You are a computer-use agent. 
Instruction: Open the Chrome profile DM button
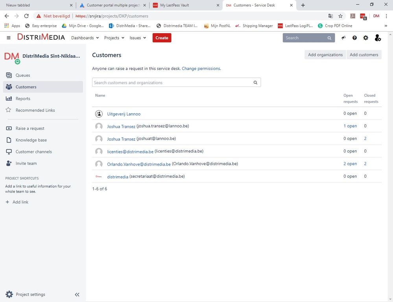click(x=376, y=16)
